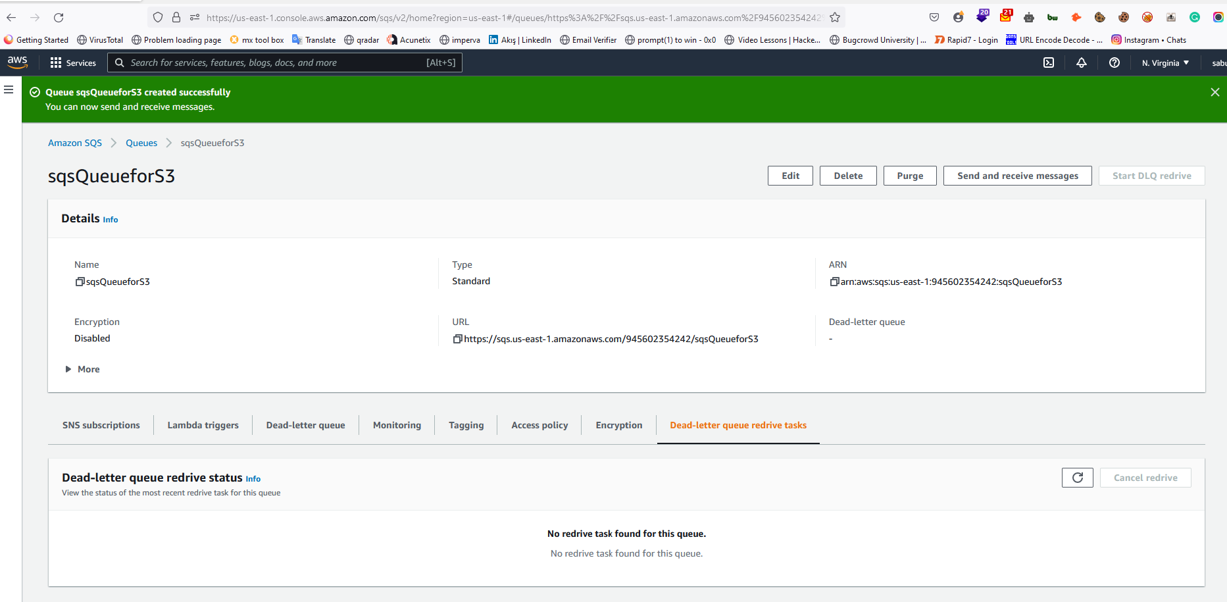The height and width of the screenshot is (602, 1227).
Task: Dismiss the queue created success banner
Action: pos(1215,92)
